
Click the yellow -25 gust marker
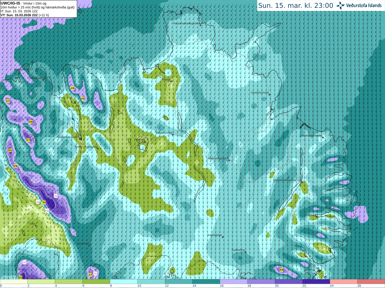281,270
